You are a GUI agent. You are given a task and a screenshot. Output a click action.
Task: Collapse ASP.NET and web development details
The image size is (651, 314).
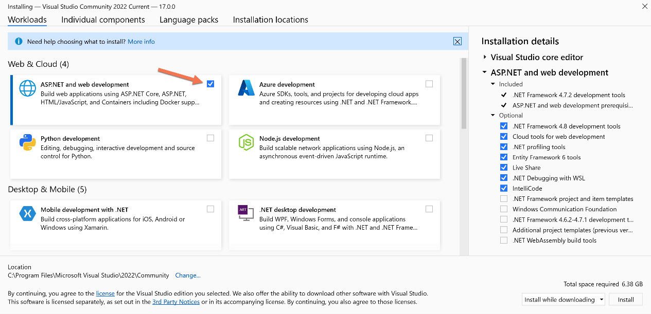click(x=485, y=72)
